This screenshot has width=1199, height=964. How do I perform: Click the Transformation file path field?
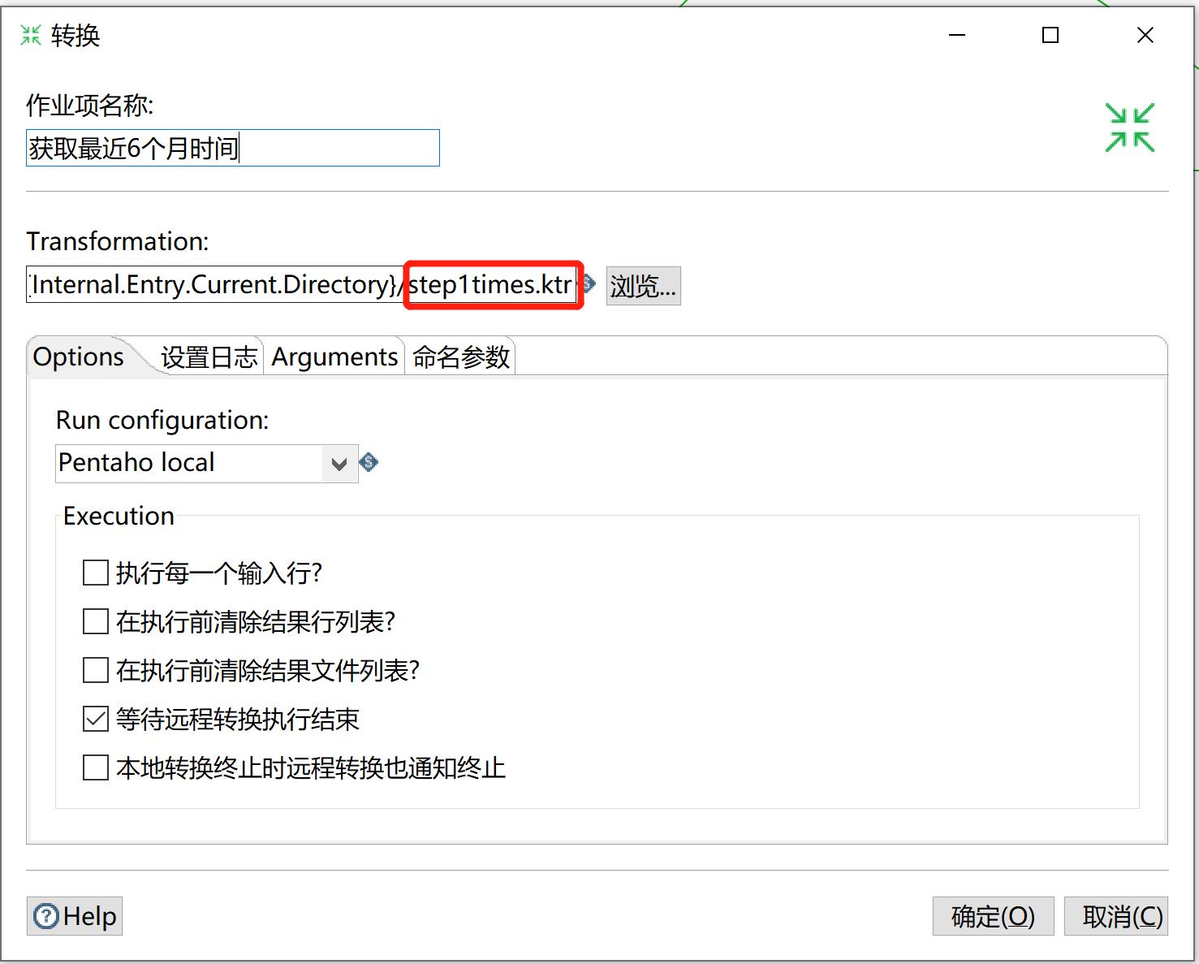[301, 284]
